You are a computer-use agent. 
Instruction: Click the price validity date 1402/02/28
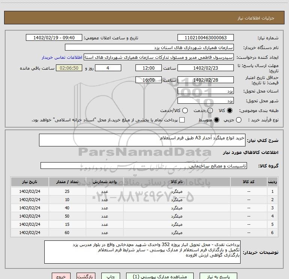[x=206, y=80]
